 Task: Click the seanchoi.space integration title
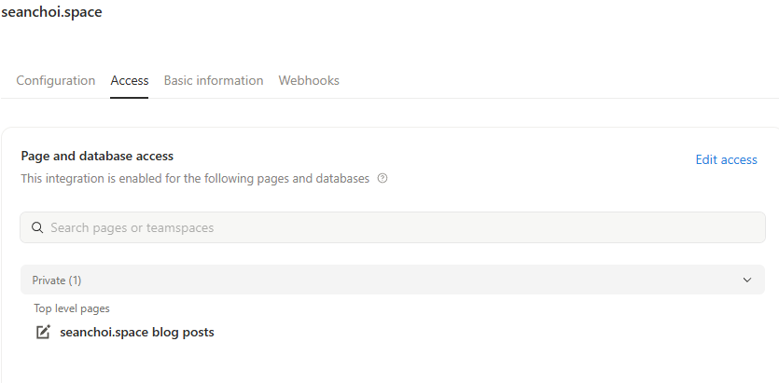tap(52, 12)
